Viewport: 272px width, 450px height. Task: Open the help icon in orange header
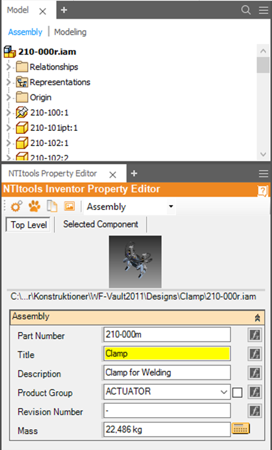click(x=262, y=191)
